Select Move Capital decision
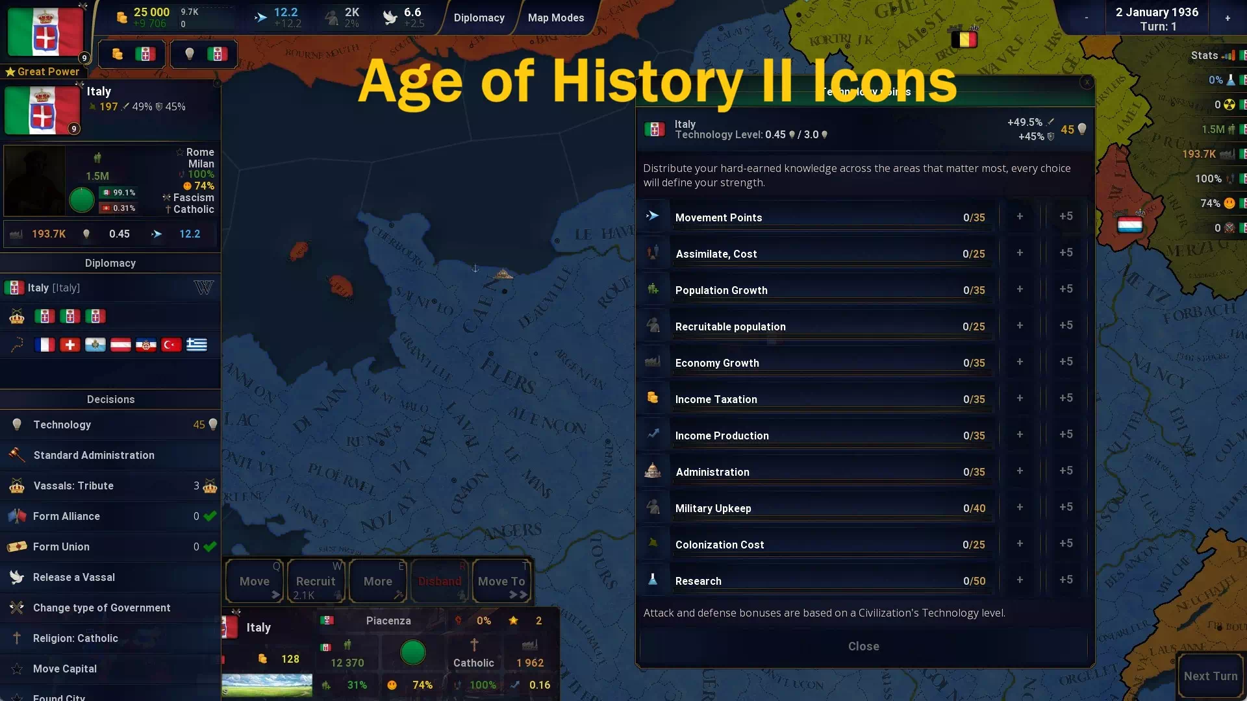 (x=110, y=669)
